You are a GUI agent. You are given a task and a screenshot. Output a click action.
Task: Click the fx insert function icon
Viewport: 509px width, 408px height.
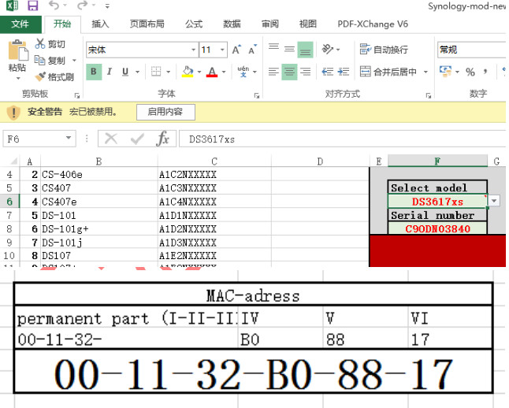(x=162, y=139)
